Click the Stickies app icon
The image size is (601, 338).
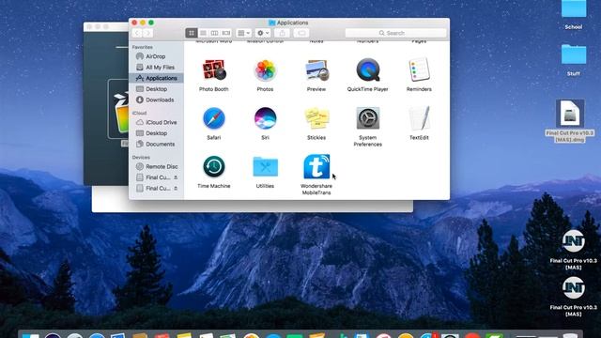click(x=316, y=118)
